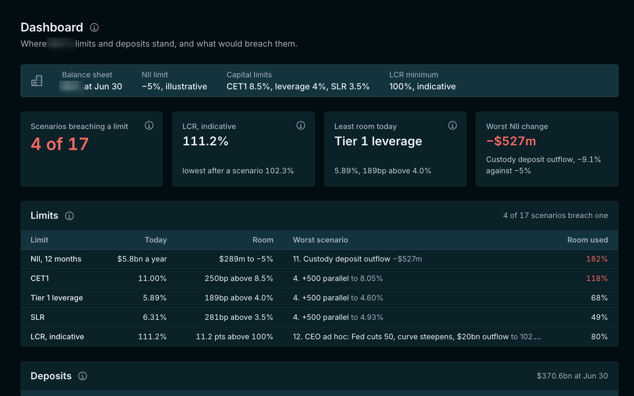634x396 pixels.
Task: Click the 182% room used value
Action: pos(597,259)
